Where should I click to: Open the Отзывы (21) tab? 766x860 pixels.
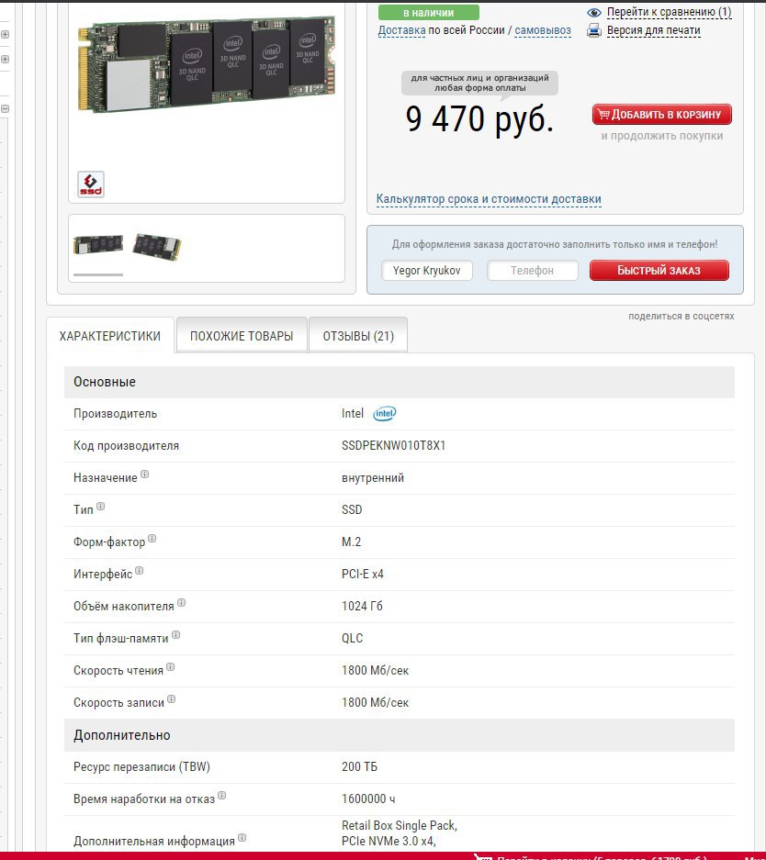tap(358, 336)
